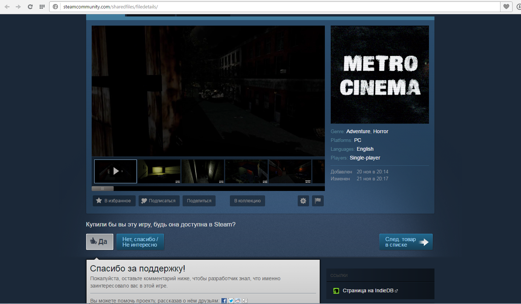Click Нет, спасибо / Не интересно button
Screen dimensions: 521x304
pos(140,242)
